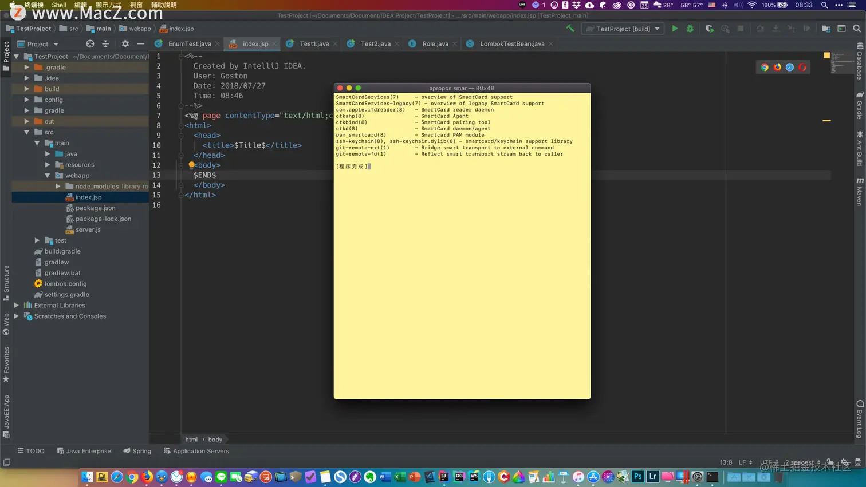Switch to the EnumTest.java tab
This screenshot has width=866, height=487.
[x=187, y=44]
